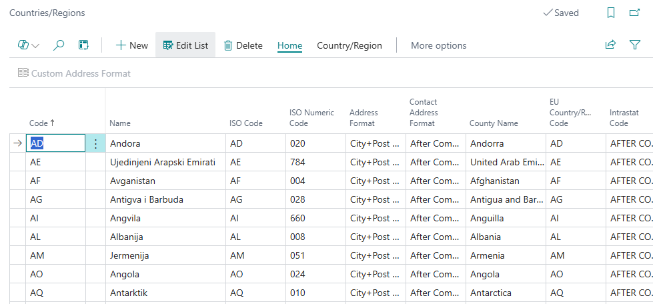
Task: Select the AD code input field
Action: tap(56, 143)
